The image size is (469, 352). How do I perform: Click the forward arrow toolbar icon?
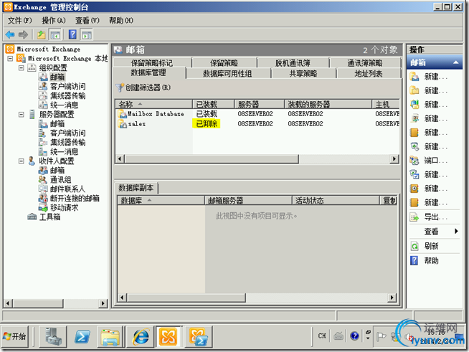(x=23, y=34)
